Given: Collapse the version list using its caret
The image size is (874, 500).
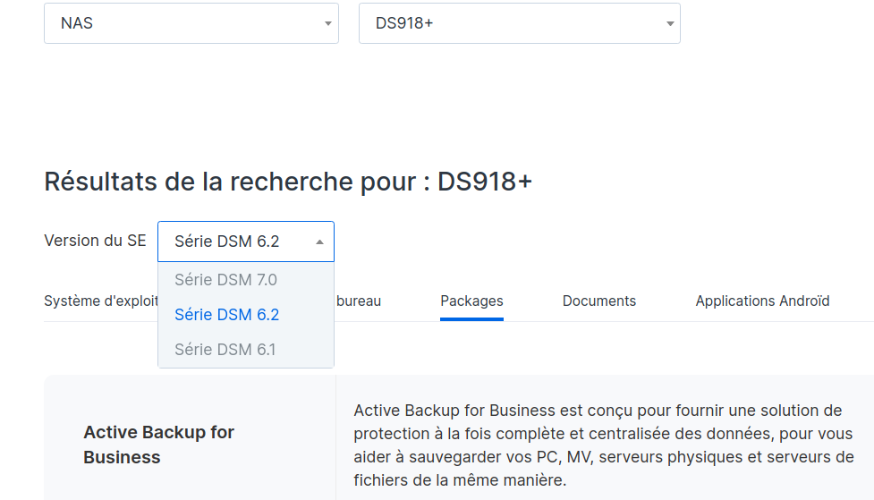Looking at the screenshot, I should tap(320, 242).
